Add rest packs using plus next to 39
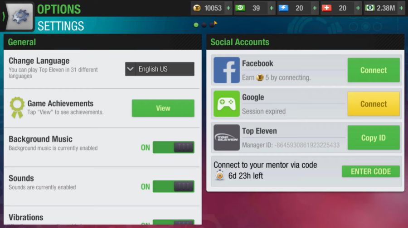Image resolution: width=408 pixels, height=228 pixels. pos(272,8)
